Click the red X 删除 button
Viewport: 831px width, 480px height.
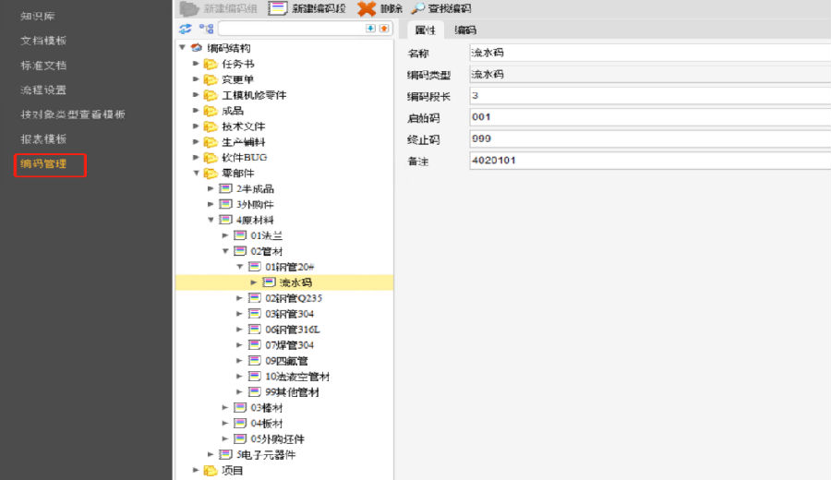point(379,8)
